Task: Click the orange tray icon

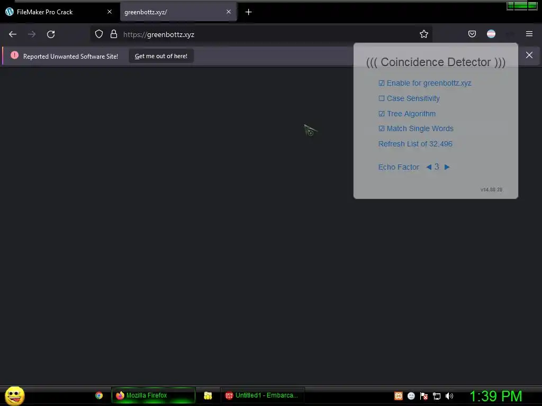Action: click(399, 396)
